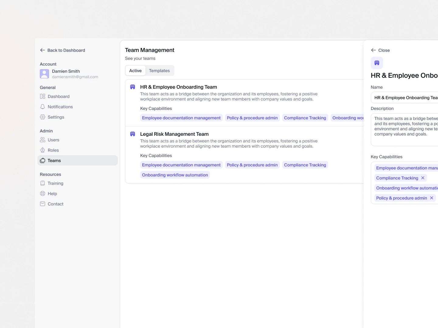
Task: Click the Users icon in Admin
Action: 43,140
